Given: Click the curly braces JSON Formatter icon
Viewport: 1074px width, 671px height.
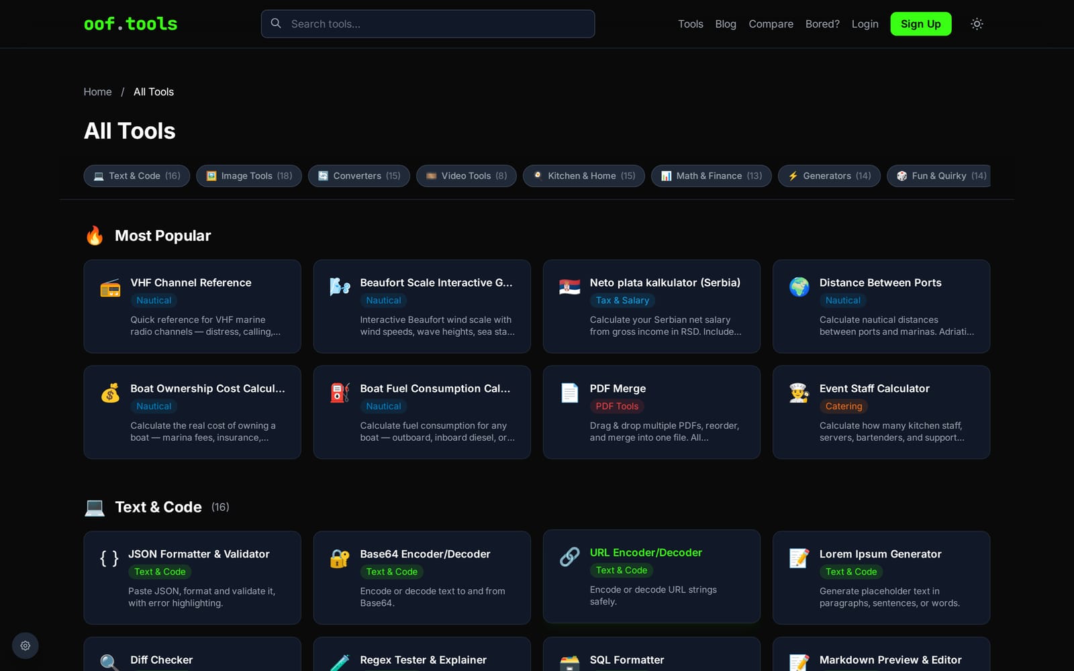Looking at the screenshot, I should (x=109, y=559).
